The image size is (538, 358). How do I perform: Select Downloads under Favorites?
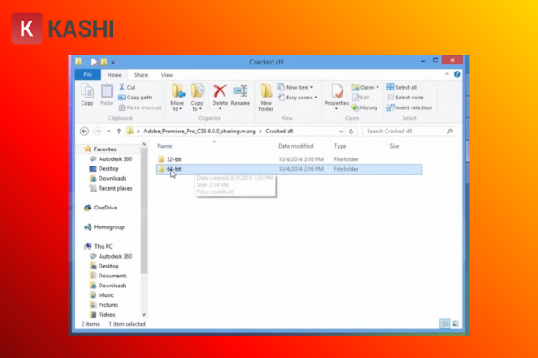[x=112, y=178]
